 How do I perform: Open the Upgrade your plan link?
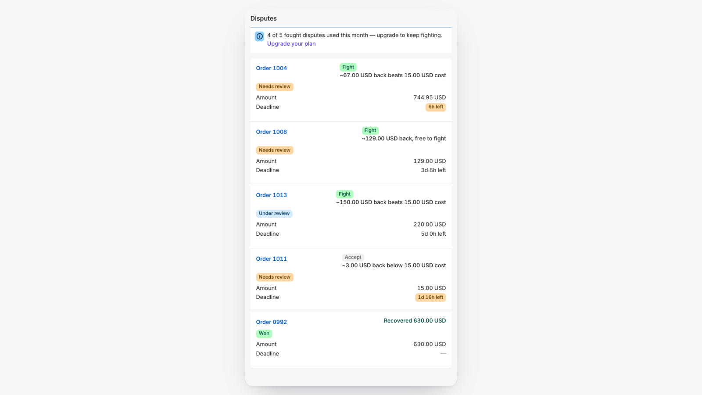(x=291, y=44)
